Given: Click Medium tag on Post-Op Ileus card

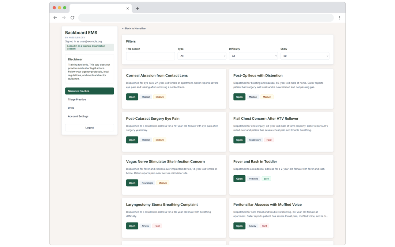Looking at the screenshot, I should (267, 97).
